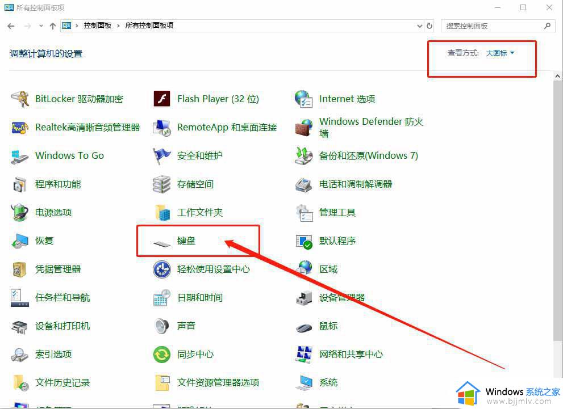Open RemoteApp 和桌面连接 icon
Image resolution: width=563 pixels, height=409 pixels.
point(162,128)
